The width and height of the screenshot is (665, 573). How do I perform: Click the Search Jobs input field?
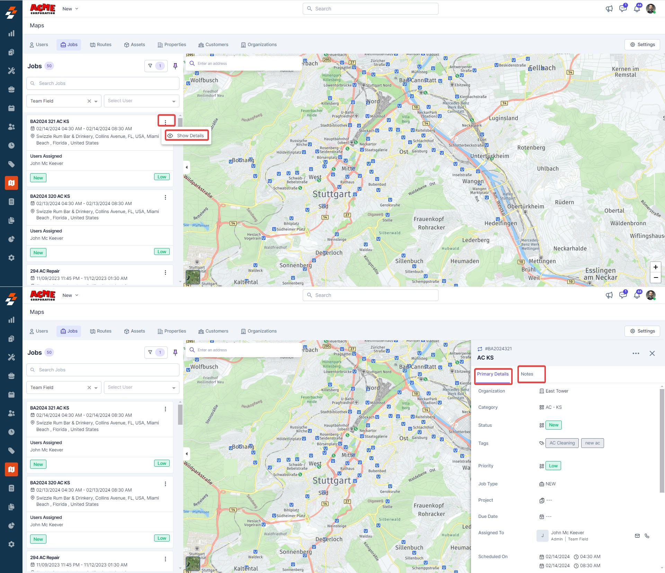[103, 83]
